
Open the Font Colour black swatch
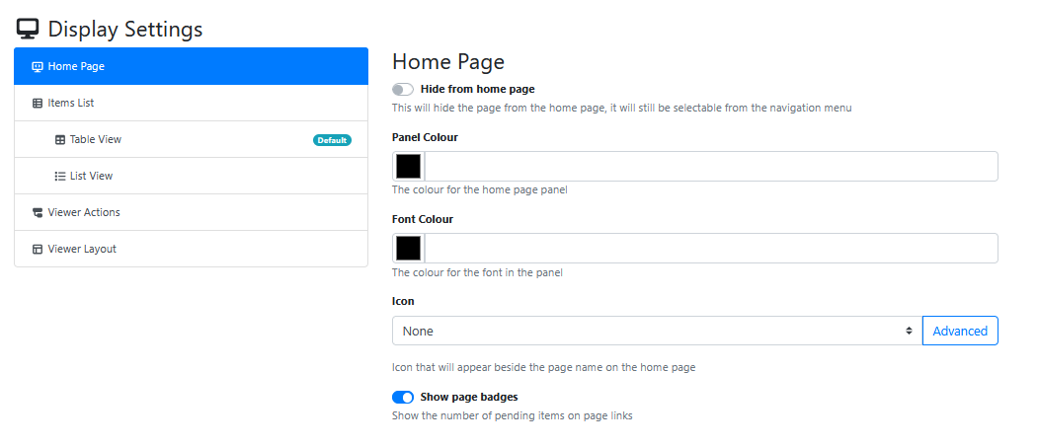pyautogui.click(x=409, y=248)
